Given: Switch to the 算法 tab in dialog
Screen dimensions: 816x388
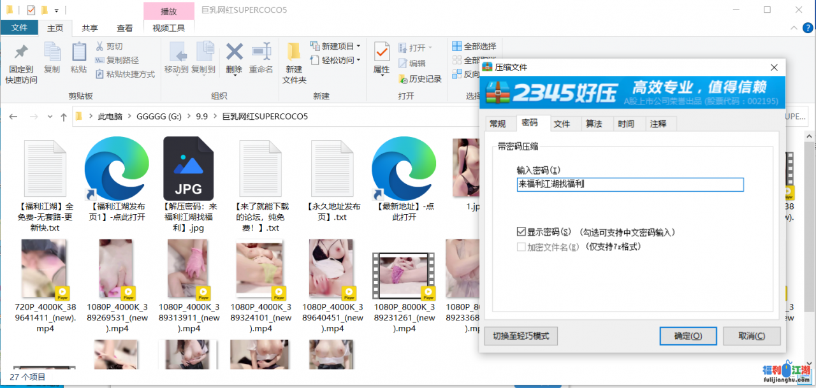Looking at the screenshot, I should pos(594,124).
